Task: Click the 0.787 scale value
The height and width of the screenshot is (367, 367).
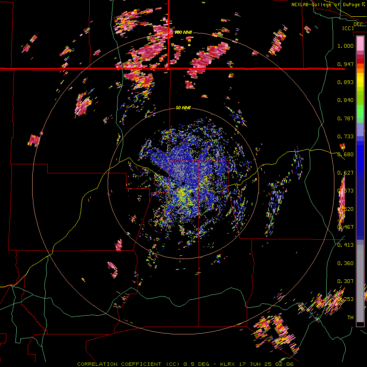Action: click(x=345, y=118)
